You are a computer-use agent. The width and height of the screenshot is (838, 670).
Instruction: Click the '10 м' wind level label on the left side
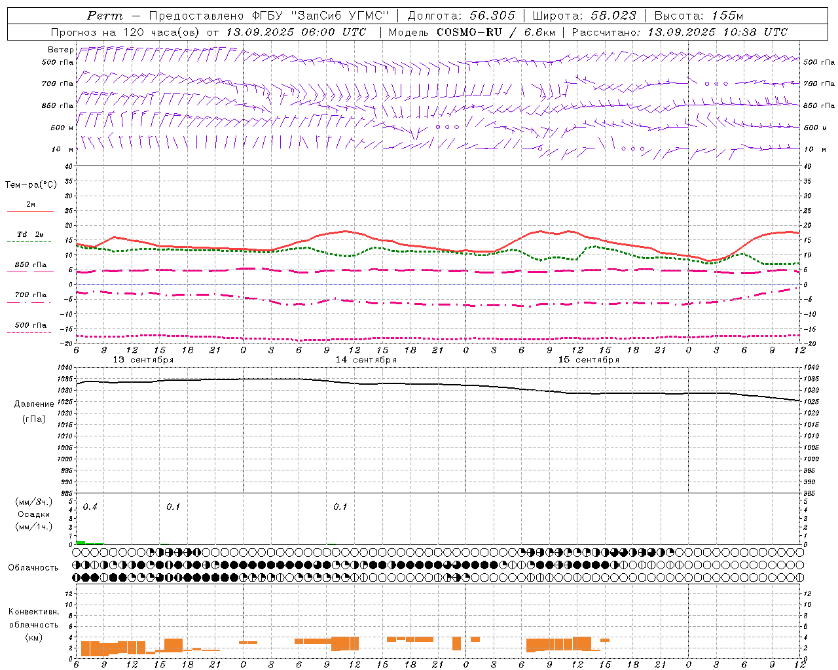(x=63, y=149)
